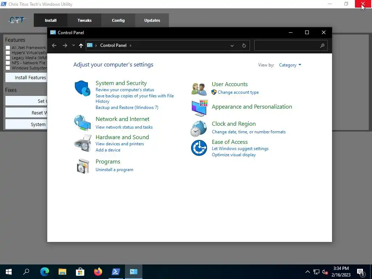
Task: Switch to PowerShell taskbar window
Action: click(116, 272)
